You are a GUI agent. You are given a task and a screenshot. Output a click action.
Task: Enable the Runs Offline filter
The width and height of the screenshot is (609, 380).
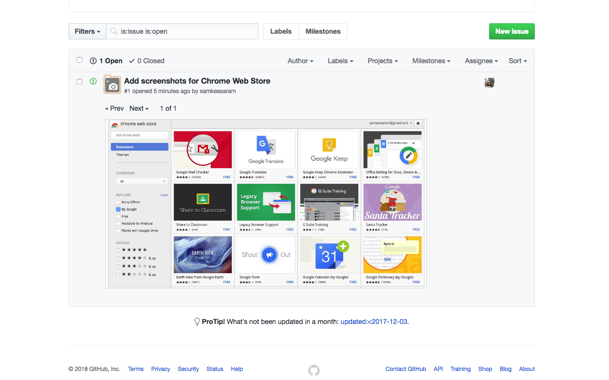[x=118, y=202]
